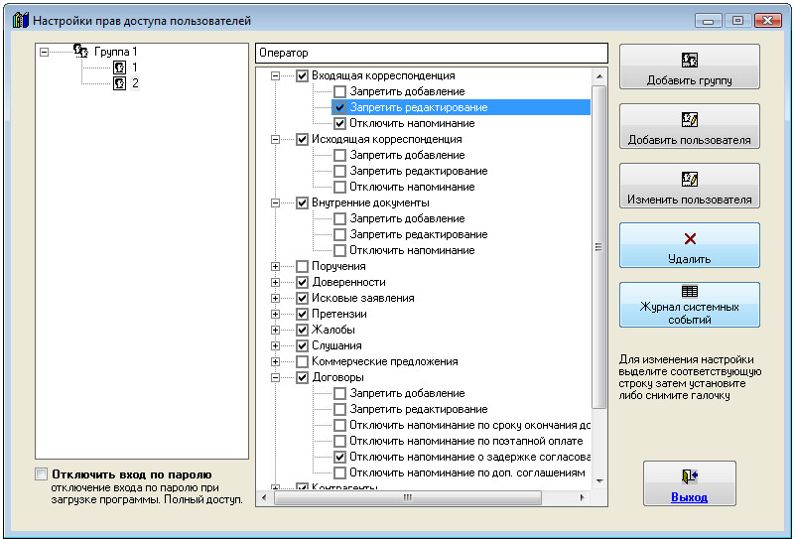Image resolution: width=793 pixels, height=539 pixels.
Task: Uncheck the Слушания checkbox
Action: [303, 345]
